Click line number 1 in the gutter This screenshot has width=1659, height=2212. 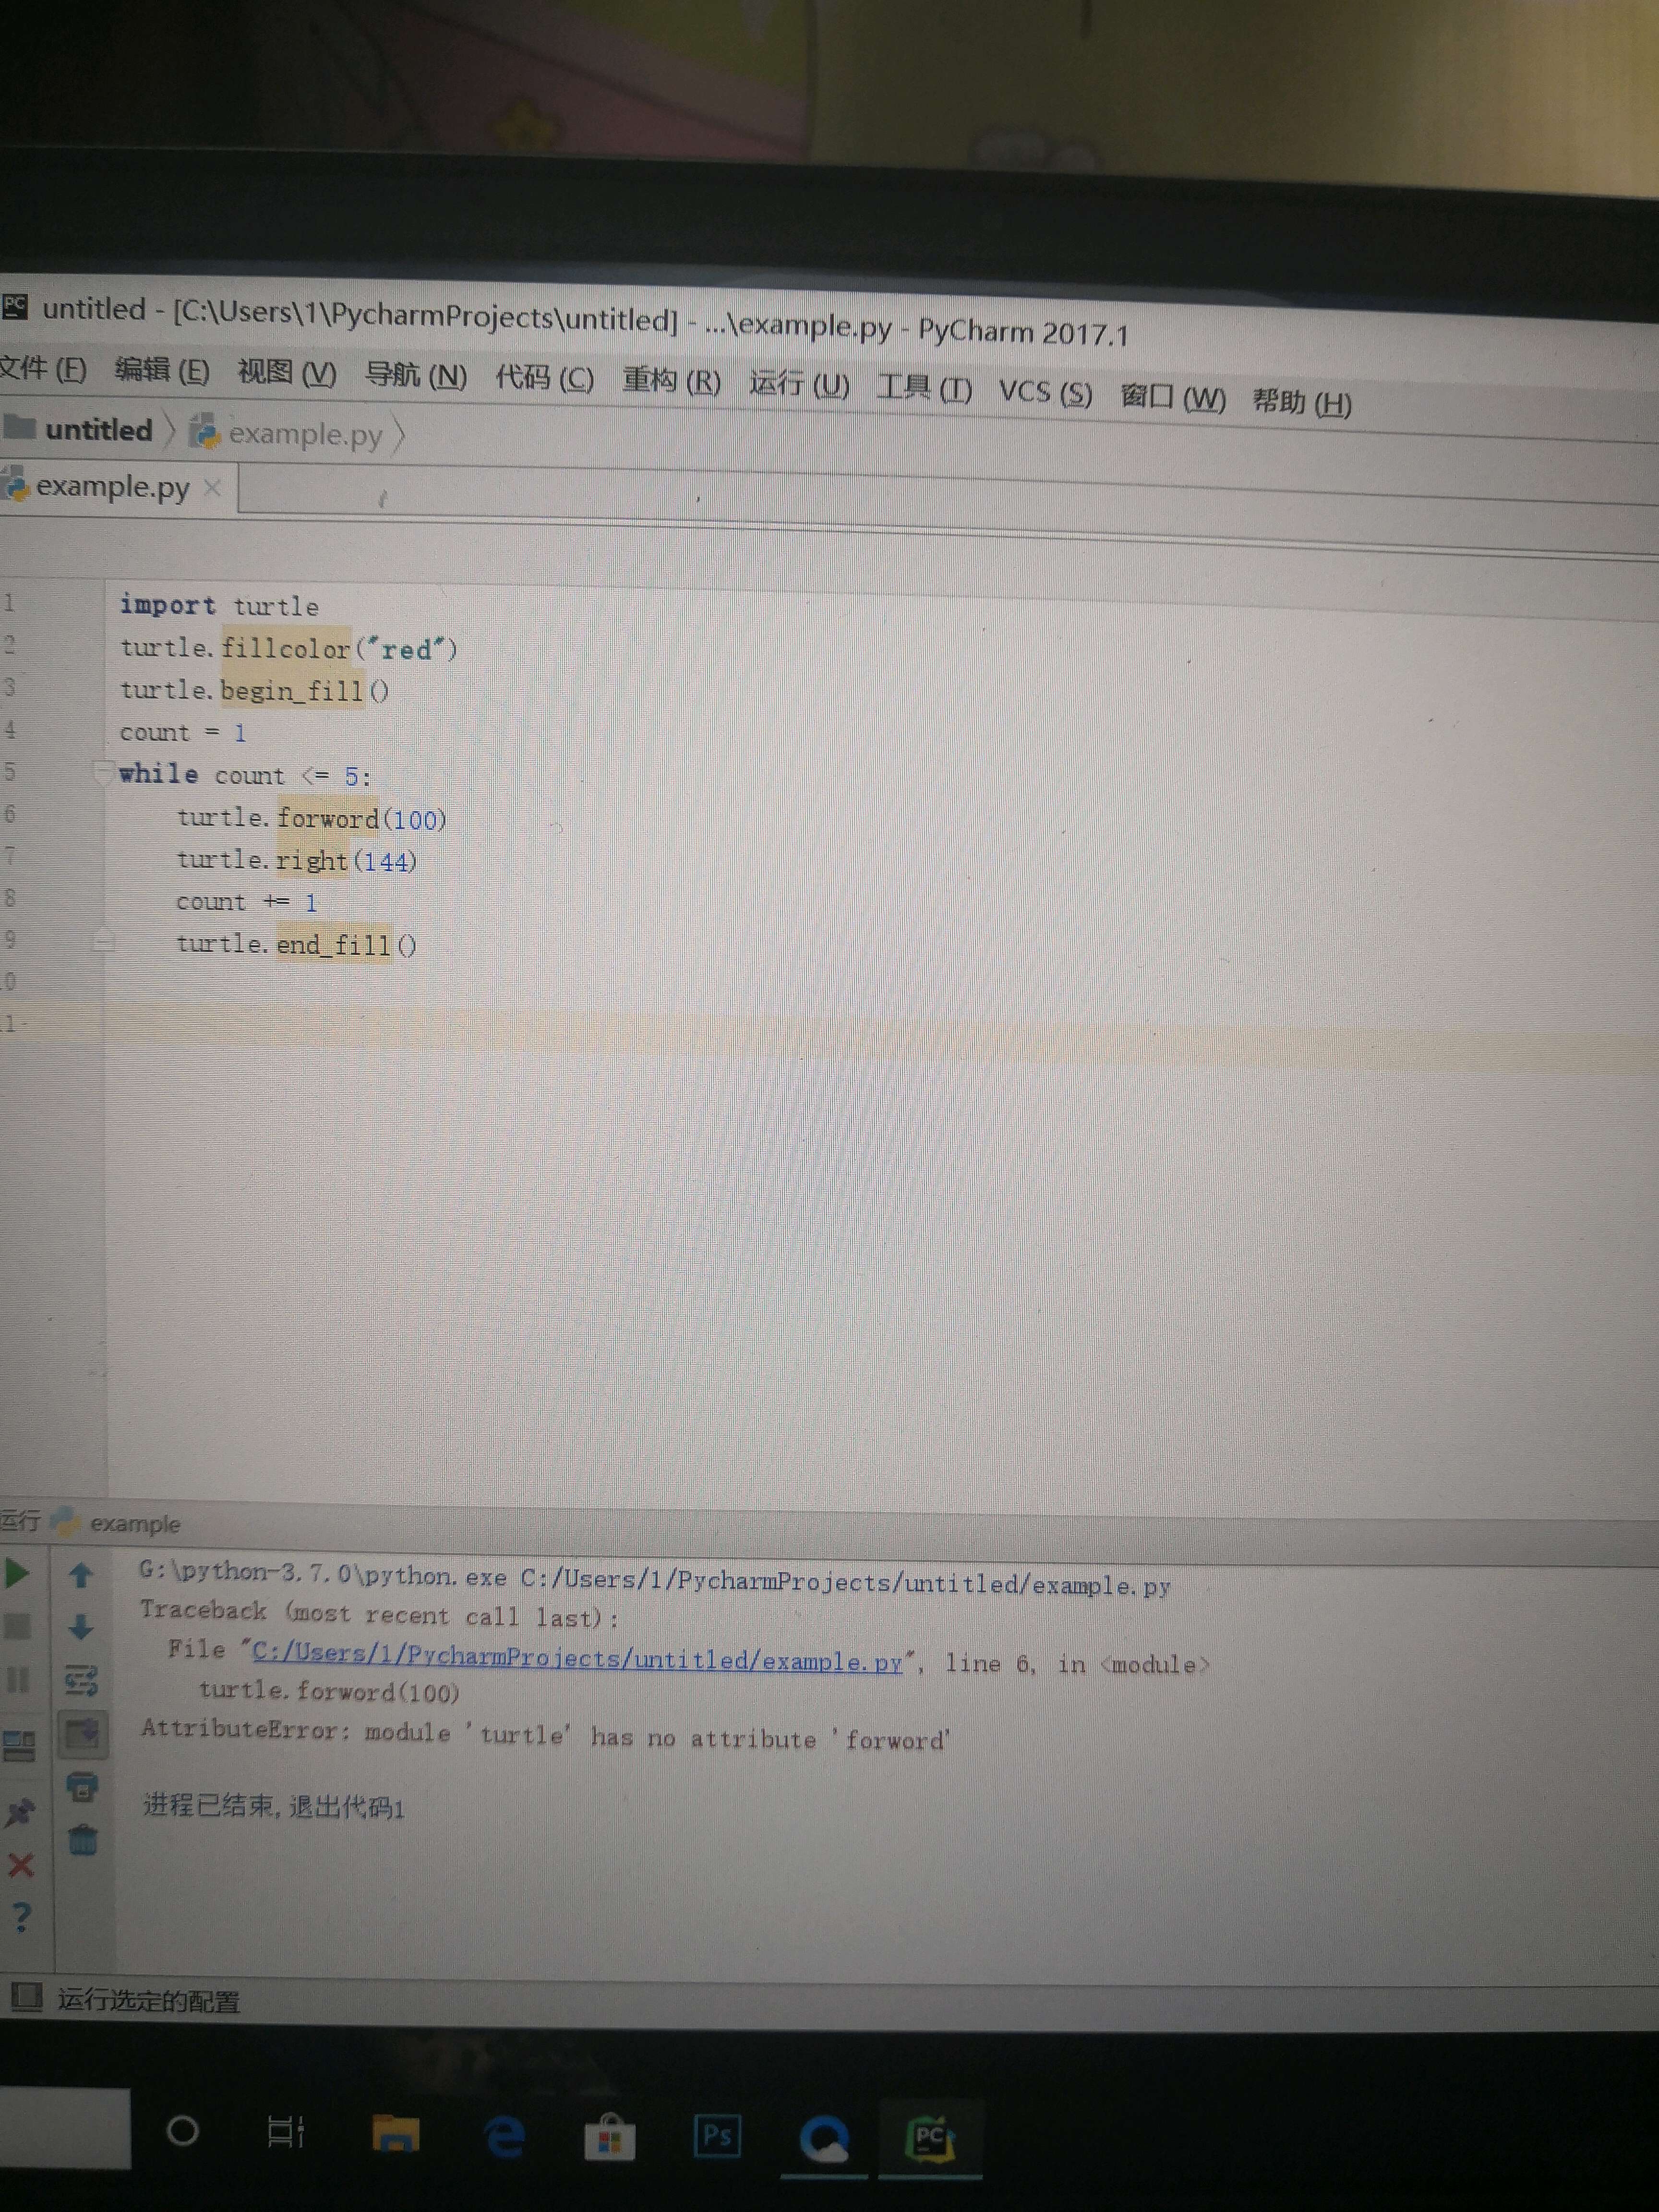(x=9, y=602)
